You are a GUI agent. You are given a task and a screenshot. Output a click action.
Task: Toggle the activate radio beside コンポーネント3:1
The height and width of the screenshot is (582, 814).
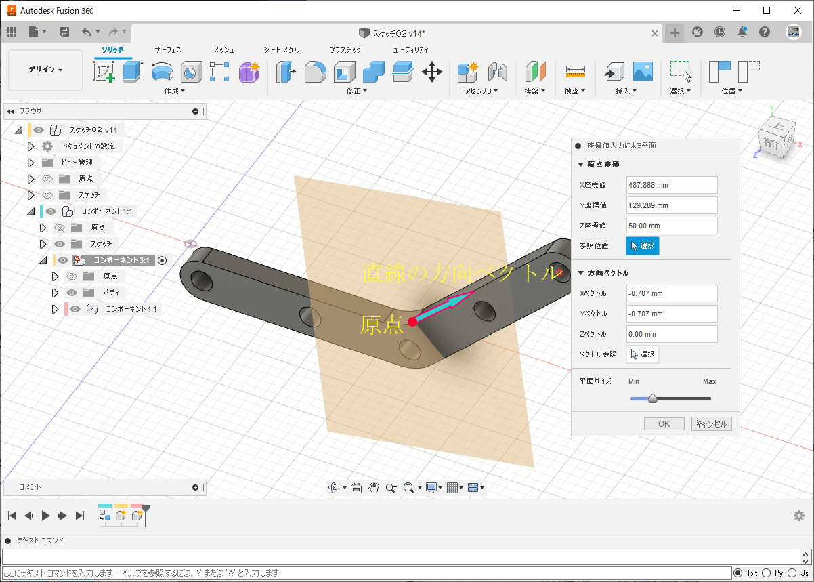coord(162,260)
